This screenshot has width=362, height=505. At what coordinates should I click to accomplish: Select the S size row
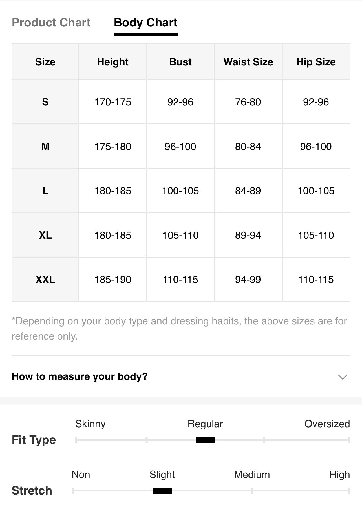click(x=181, y=102)
